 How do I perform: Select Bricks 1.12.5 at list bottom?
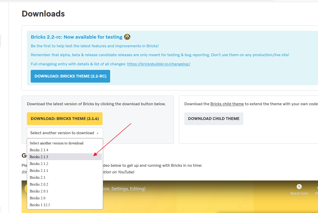point(40,205)
